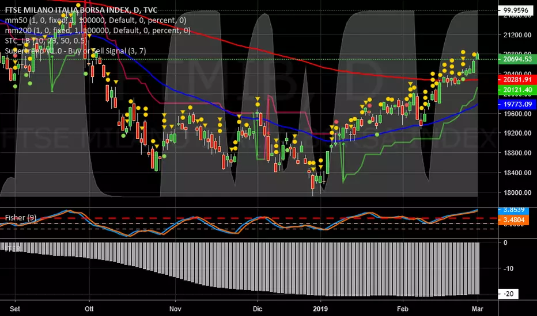The height and width of the screenshot is (316, 537).
Task: Click the Nov month label on time axis
Action: point(175,309)
